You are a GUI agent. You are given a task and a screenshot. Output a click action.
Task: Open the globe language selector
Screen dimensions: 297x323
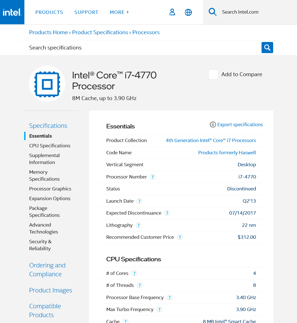click(x=188, y=12)
